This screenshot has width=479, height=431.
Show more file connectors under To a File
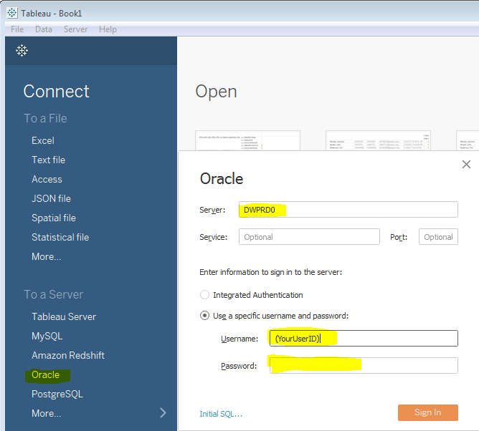pos(47,256)
